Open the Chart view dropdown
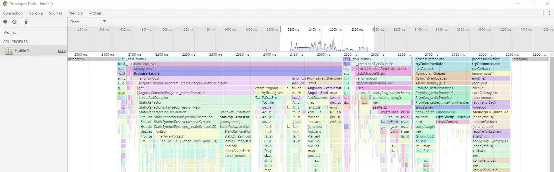 [87, 22]
